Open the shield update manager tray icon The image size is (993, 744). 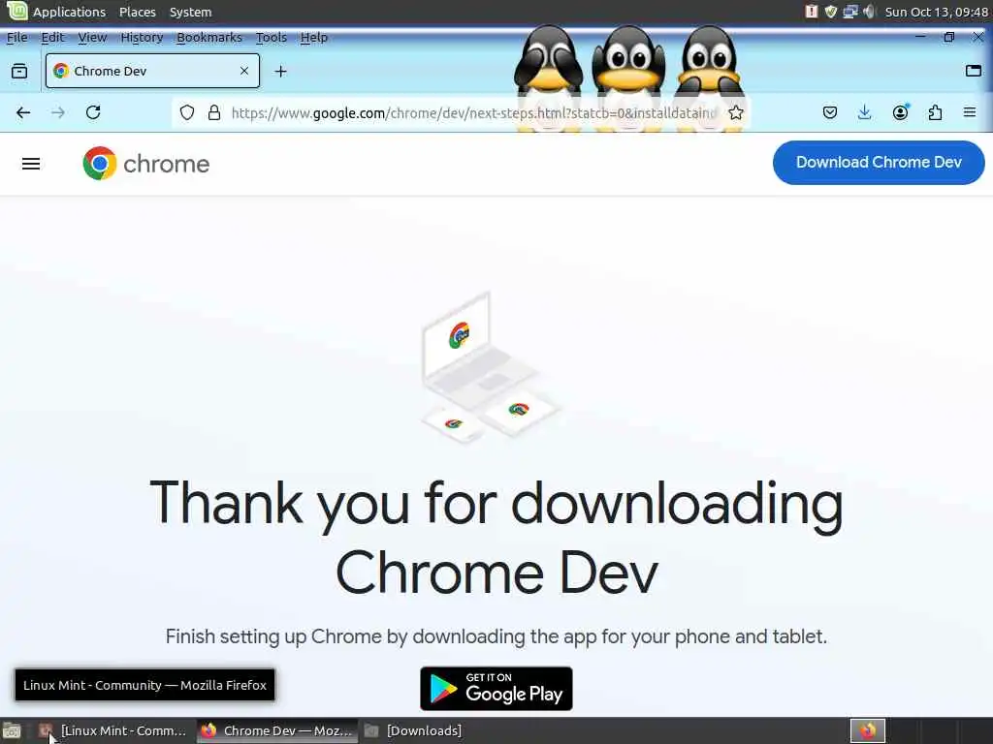[831, 12]
